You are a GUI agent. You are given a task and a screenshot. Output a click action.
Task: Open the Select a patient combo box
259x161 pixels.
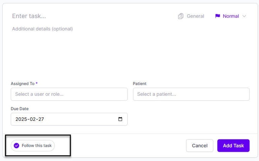191,94
